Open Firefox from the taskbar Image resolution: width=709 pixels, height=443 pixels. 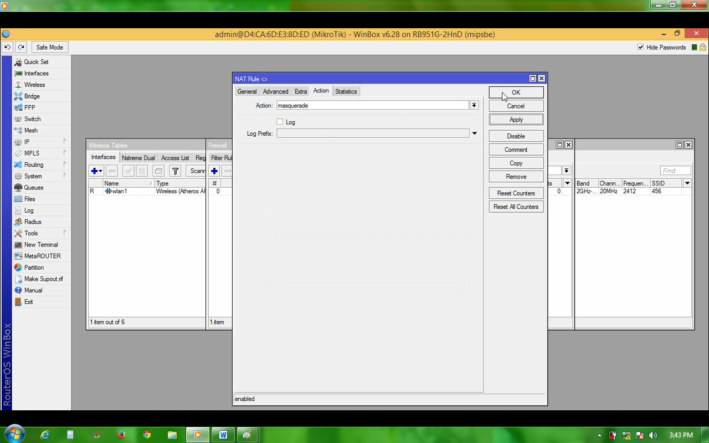121,435
